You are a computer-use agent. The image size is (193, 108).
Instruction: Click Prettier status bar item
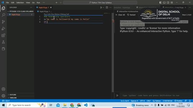click(x=178, y=101)
